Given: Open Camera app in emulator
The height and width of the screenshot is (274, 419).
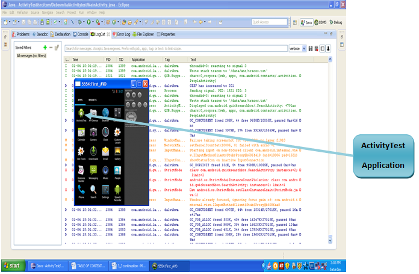Looking at the screenshot, I should tap(93, 134).
